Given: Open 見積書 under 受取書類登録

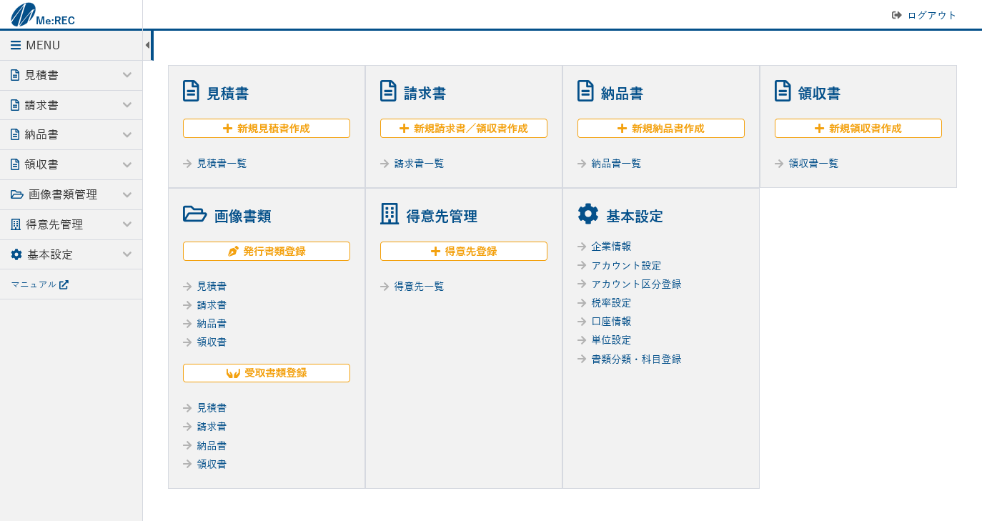Looking at the screenshot, I should 212,408.
